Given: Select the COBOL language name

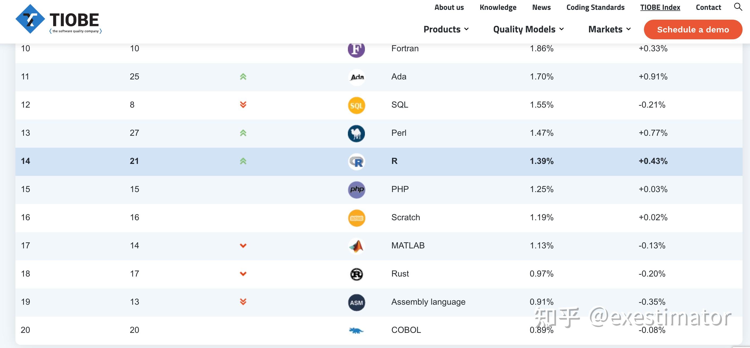Looking at the screenshot, I should coord(406,330).
